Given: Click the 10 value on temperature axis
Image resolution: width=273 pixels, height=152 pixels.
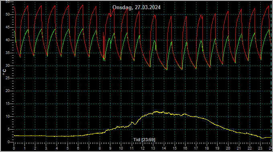Looking at the screenshot, I should (x=8, y=116).
